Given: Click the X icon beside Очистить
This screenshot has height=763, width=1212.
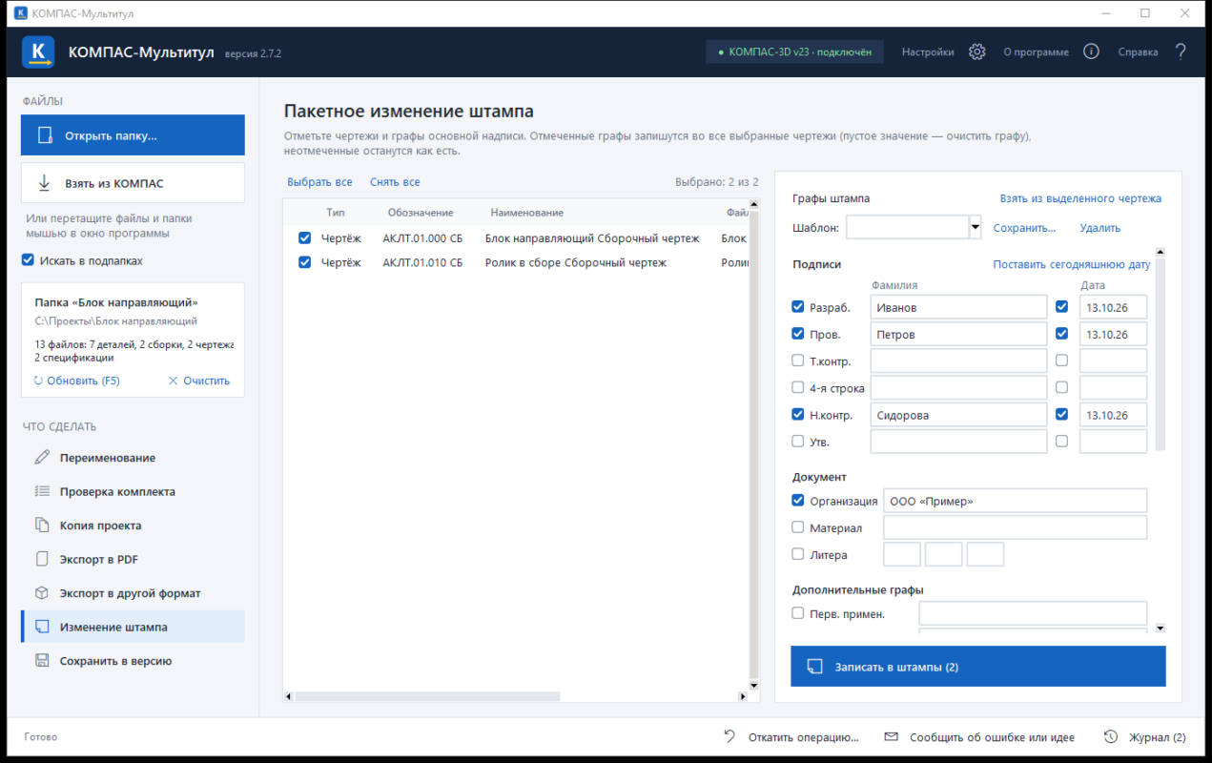Looking at the screenshot, I should click(174, 381).
